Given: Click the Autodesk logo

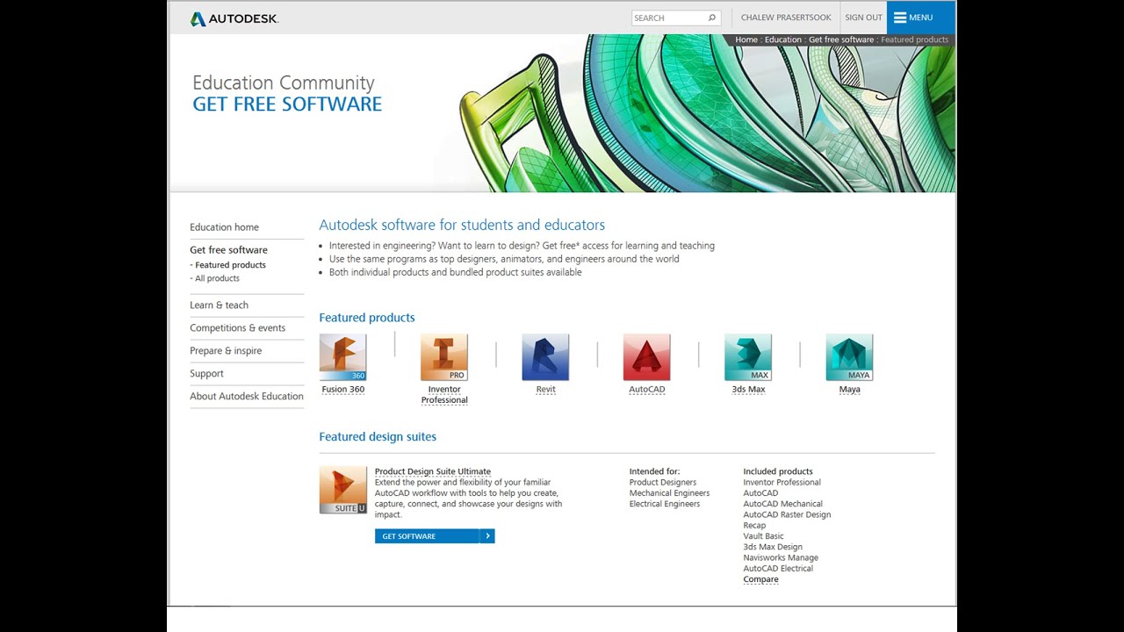Looking at the screenshot, I should (234, 18).
